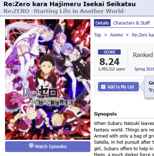Select the 8.24 score value

pos(109,62)
